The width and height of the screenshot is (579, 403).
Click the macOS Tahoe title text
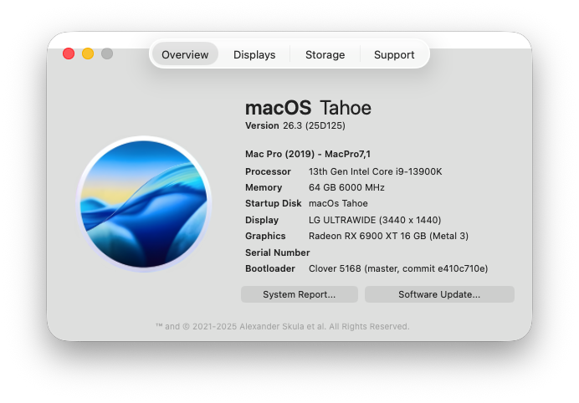[309, 108]
